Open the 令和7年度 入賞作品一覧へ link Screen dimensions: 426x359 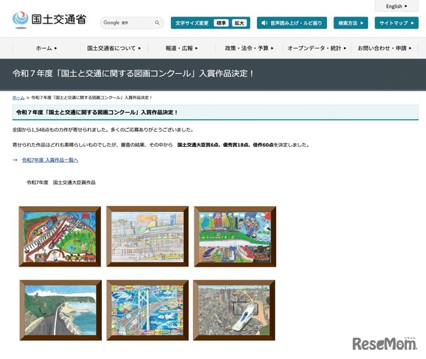coord(50,160)
